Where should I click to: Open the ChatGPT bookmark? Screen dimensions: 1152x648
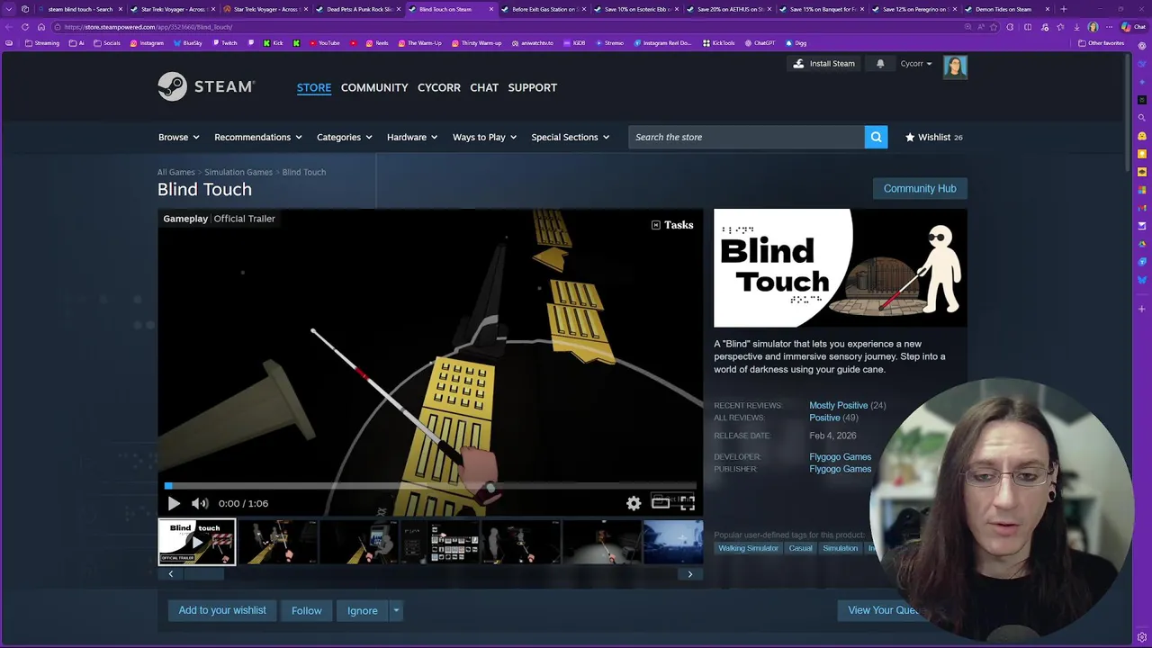coord(760,43)
